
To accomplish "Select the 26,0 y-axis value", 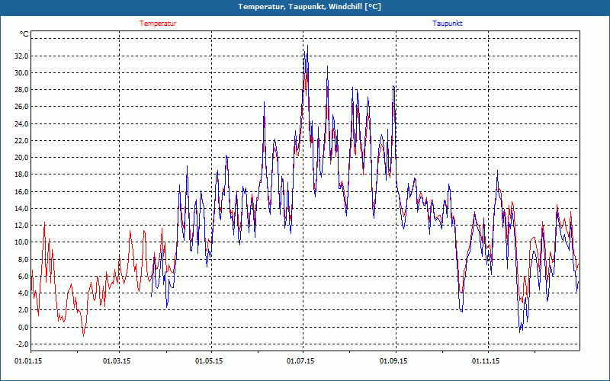I will [x=21, y=107].
